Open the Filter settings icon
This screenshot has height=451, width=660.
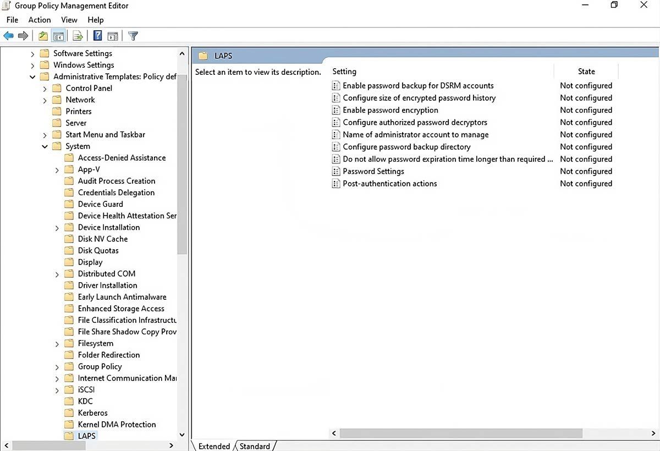133,36
